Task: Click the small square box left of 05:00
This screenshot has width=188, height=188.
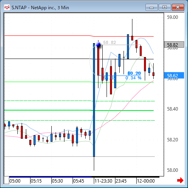Action: 7,180
